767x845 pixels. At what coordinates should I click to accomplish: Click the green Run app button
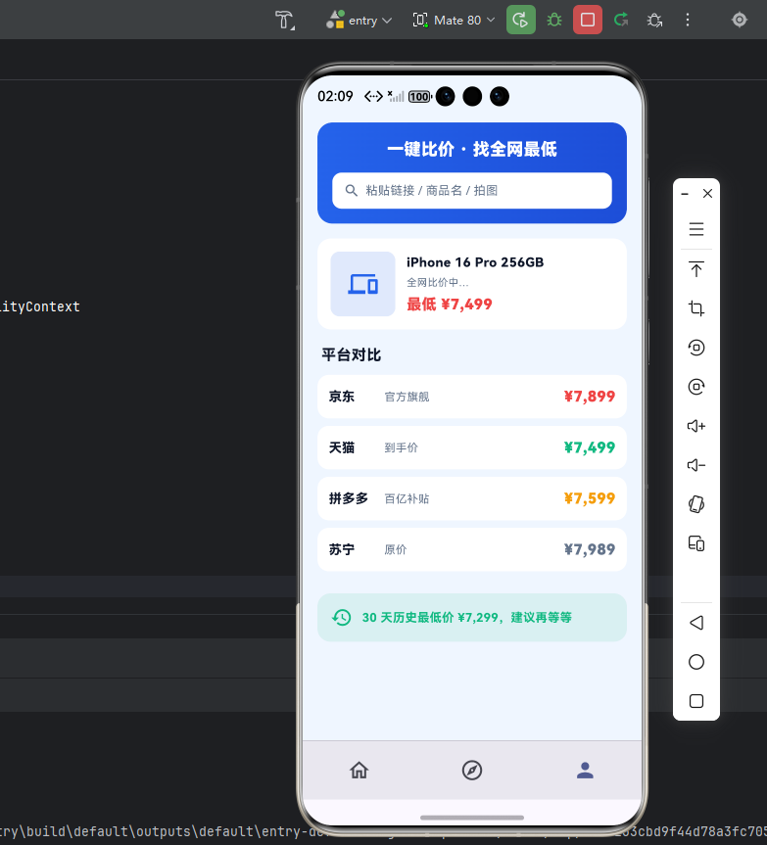pos(521,21)
